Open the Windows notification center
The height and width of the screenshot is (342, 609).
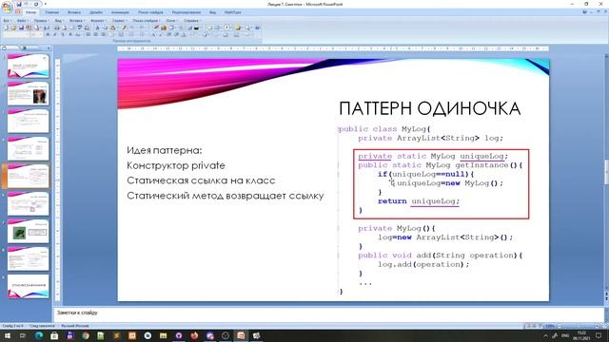(x=599, y=335)
